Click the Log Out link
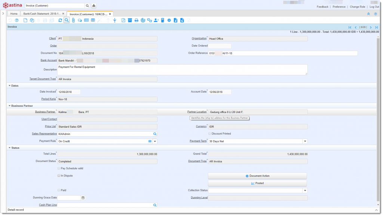Viewport: 383px width, 216px height. [374, 7]
